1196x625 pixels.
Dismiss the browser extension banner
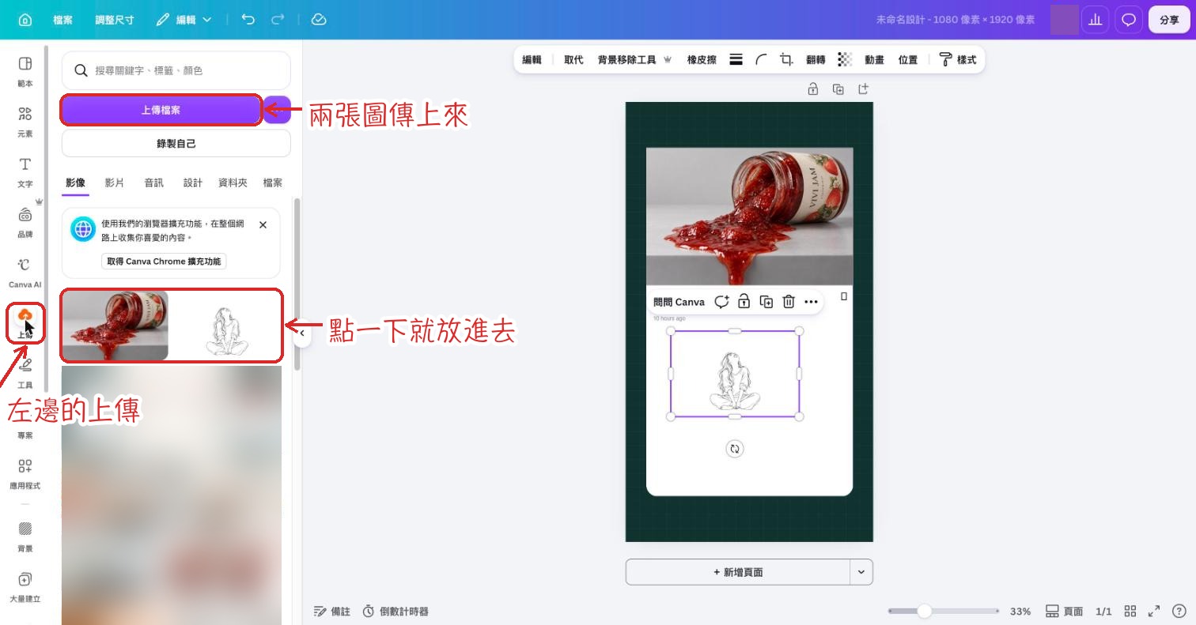pyautogui.click(x=263, y=225)
